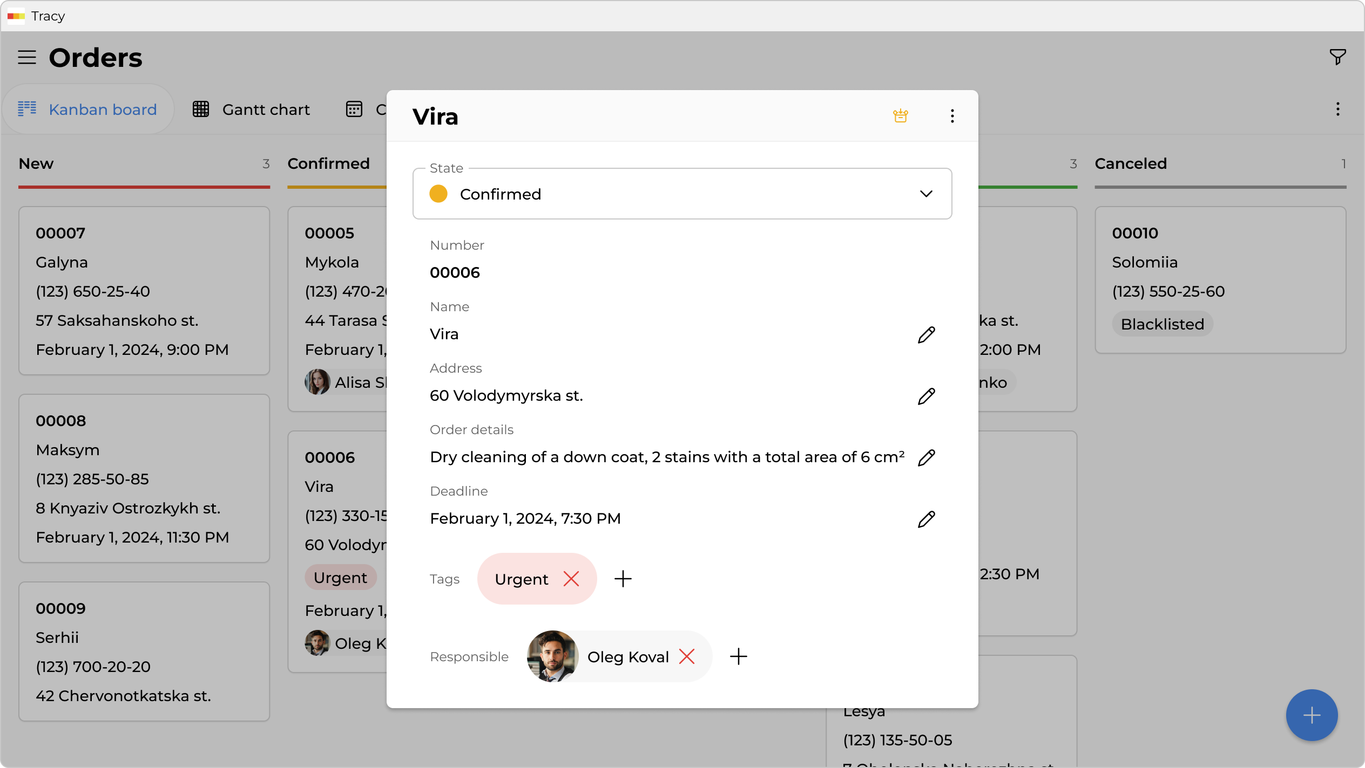This screenshot has width=1365, height=768.
Task: Edit the Name field pencil icon
Action: (x=926, y=334)
